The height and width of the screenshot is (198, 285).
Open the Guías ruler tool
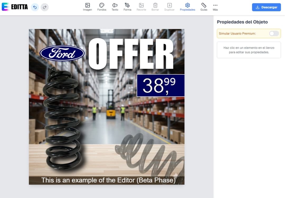(203, 7)
